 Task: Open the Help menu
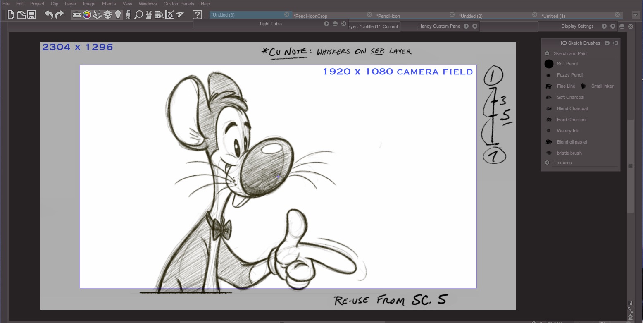[205, 4]
